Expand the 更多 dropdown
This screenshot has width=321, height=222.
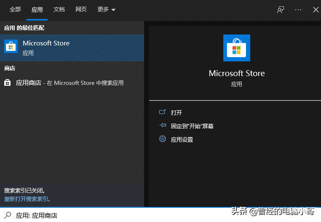(106, 9)
